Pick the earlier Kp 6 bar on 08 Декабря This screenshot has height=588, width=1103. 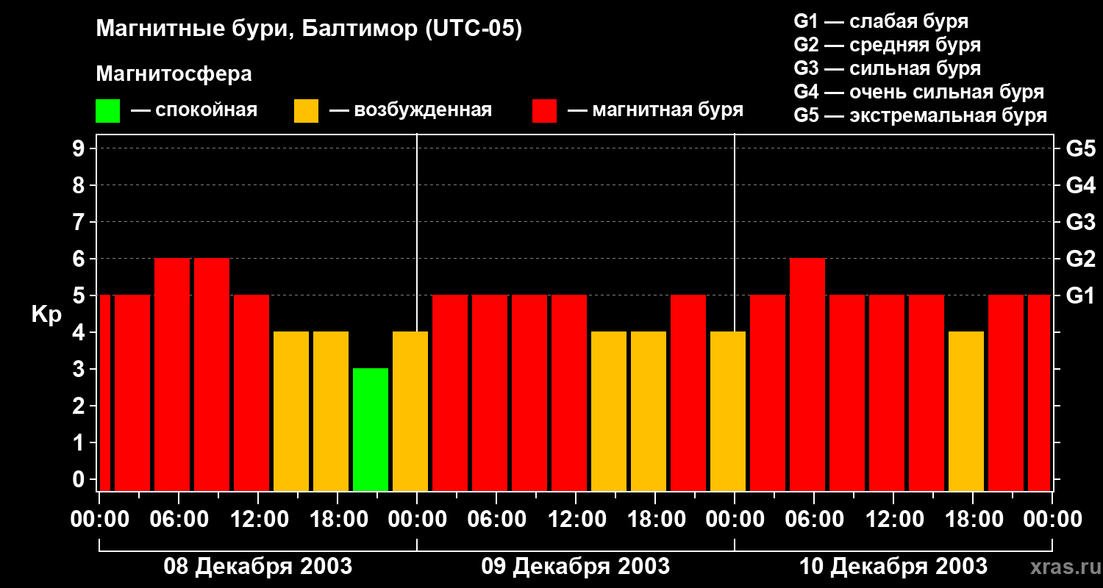(x=172, y=374)
